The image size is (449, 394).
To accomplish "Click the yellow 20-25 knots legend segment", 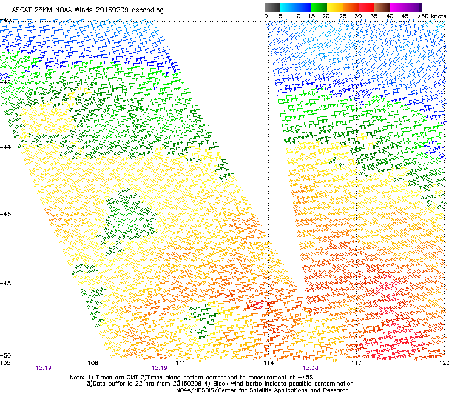I will (335, 7).
